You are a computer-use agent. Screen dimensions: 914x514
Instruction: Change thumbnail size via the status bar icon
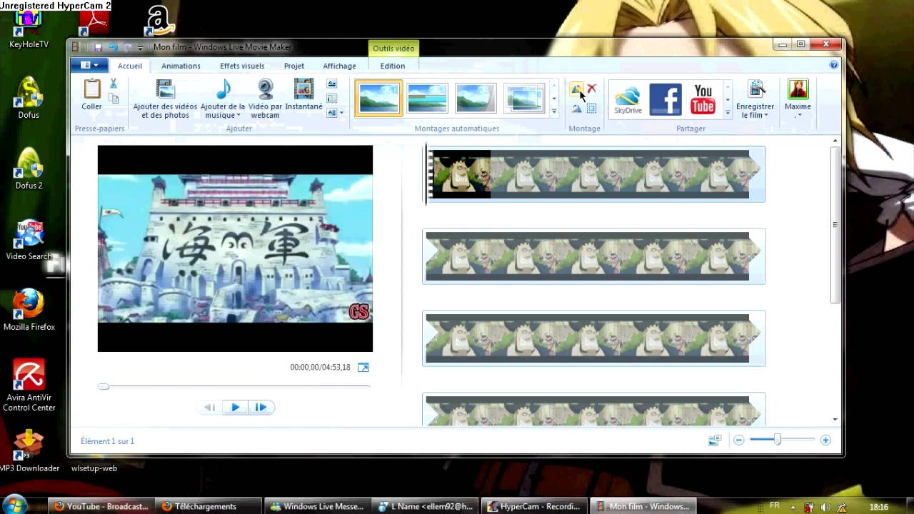tap(714, 440)
